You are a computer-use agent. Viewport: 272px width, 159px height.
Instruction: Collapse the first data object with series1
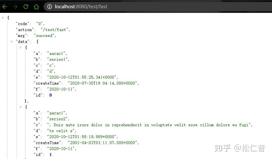coord(21,48)
